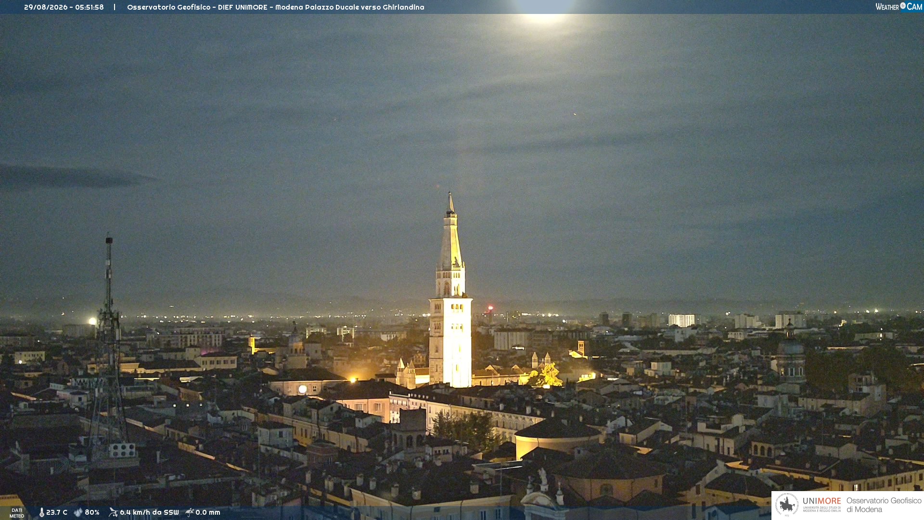Click the WeatherCam logo
924x520 pixels.
(x=898, y=7)
